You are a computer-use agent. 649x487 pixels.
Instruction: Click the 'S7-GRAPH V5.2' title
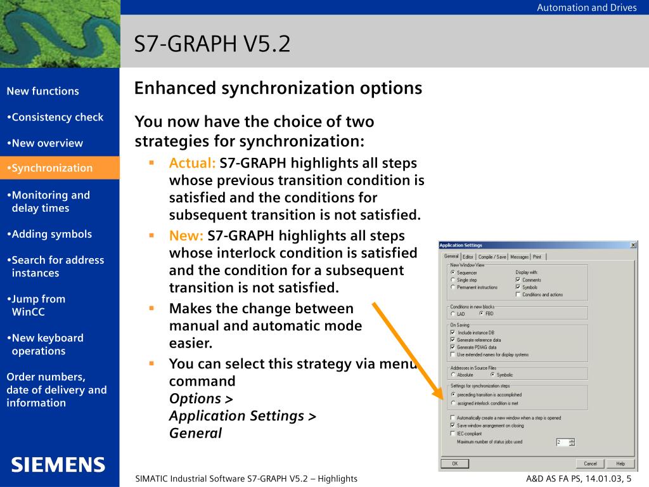point(212,44)
